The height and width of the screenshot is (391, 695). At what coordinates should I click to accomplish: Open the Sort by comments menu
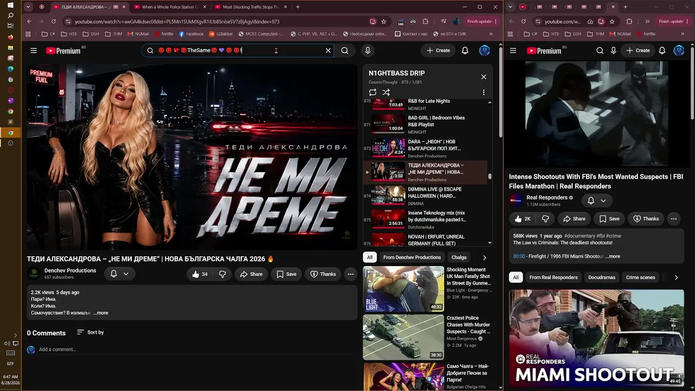click(90, 332)
